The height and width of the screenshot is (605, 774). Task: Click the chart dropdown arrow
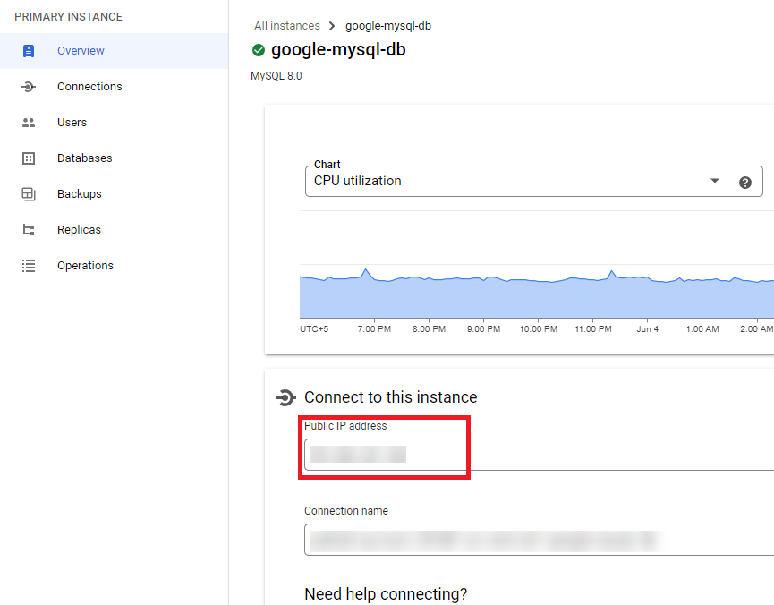[715, 181]
